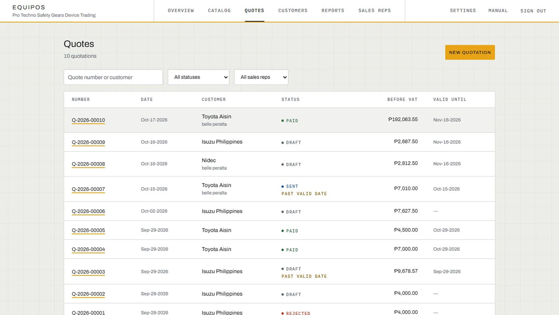This screenshot has width=559, height=315.
Task: Open the Sales Reps tab
Action: point(375,10)
